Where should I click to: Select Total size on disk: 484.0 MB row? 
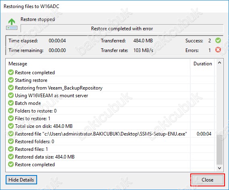tap(111, 126)
